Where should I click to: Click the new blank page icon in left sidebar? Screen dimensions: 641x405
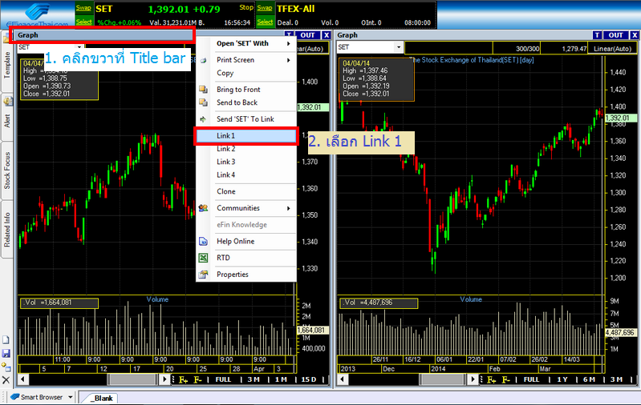click(x=6, y=339)
